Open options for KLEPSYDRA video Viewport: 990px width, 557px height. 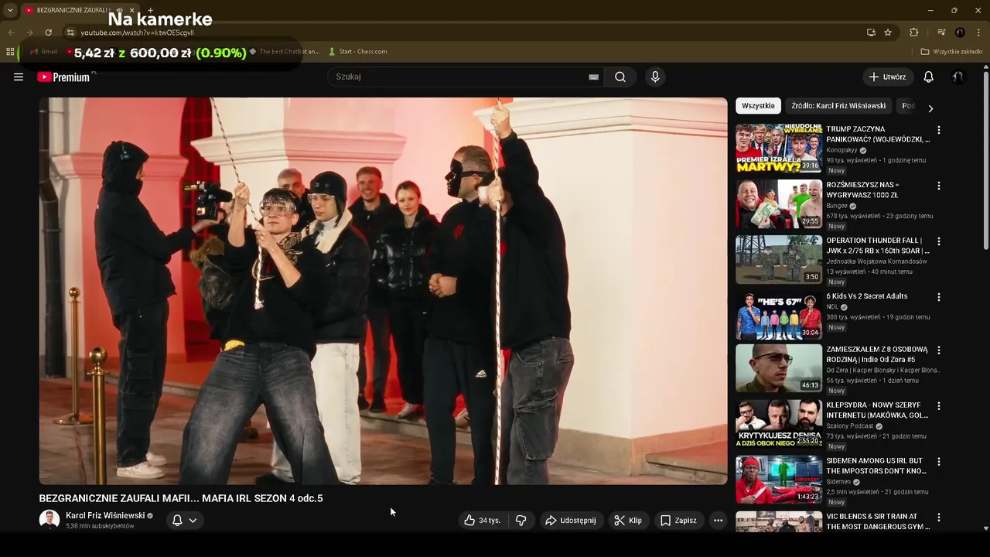(939, 405)
